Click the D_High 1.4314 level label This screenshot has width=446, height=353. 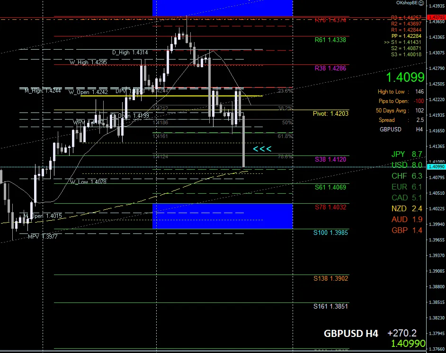(x=130, y=52)
